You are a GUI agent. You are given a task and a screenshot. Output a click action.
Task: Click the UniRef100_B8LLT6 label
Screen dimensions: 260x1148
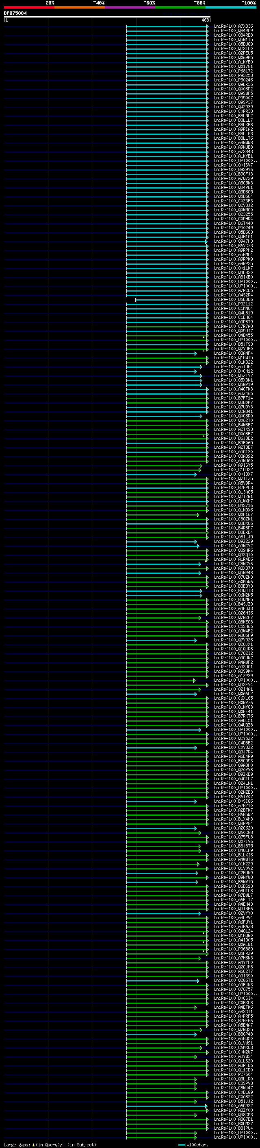(233, 138)
